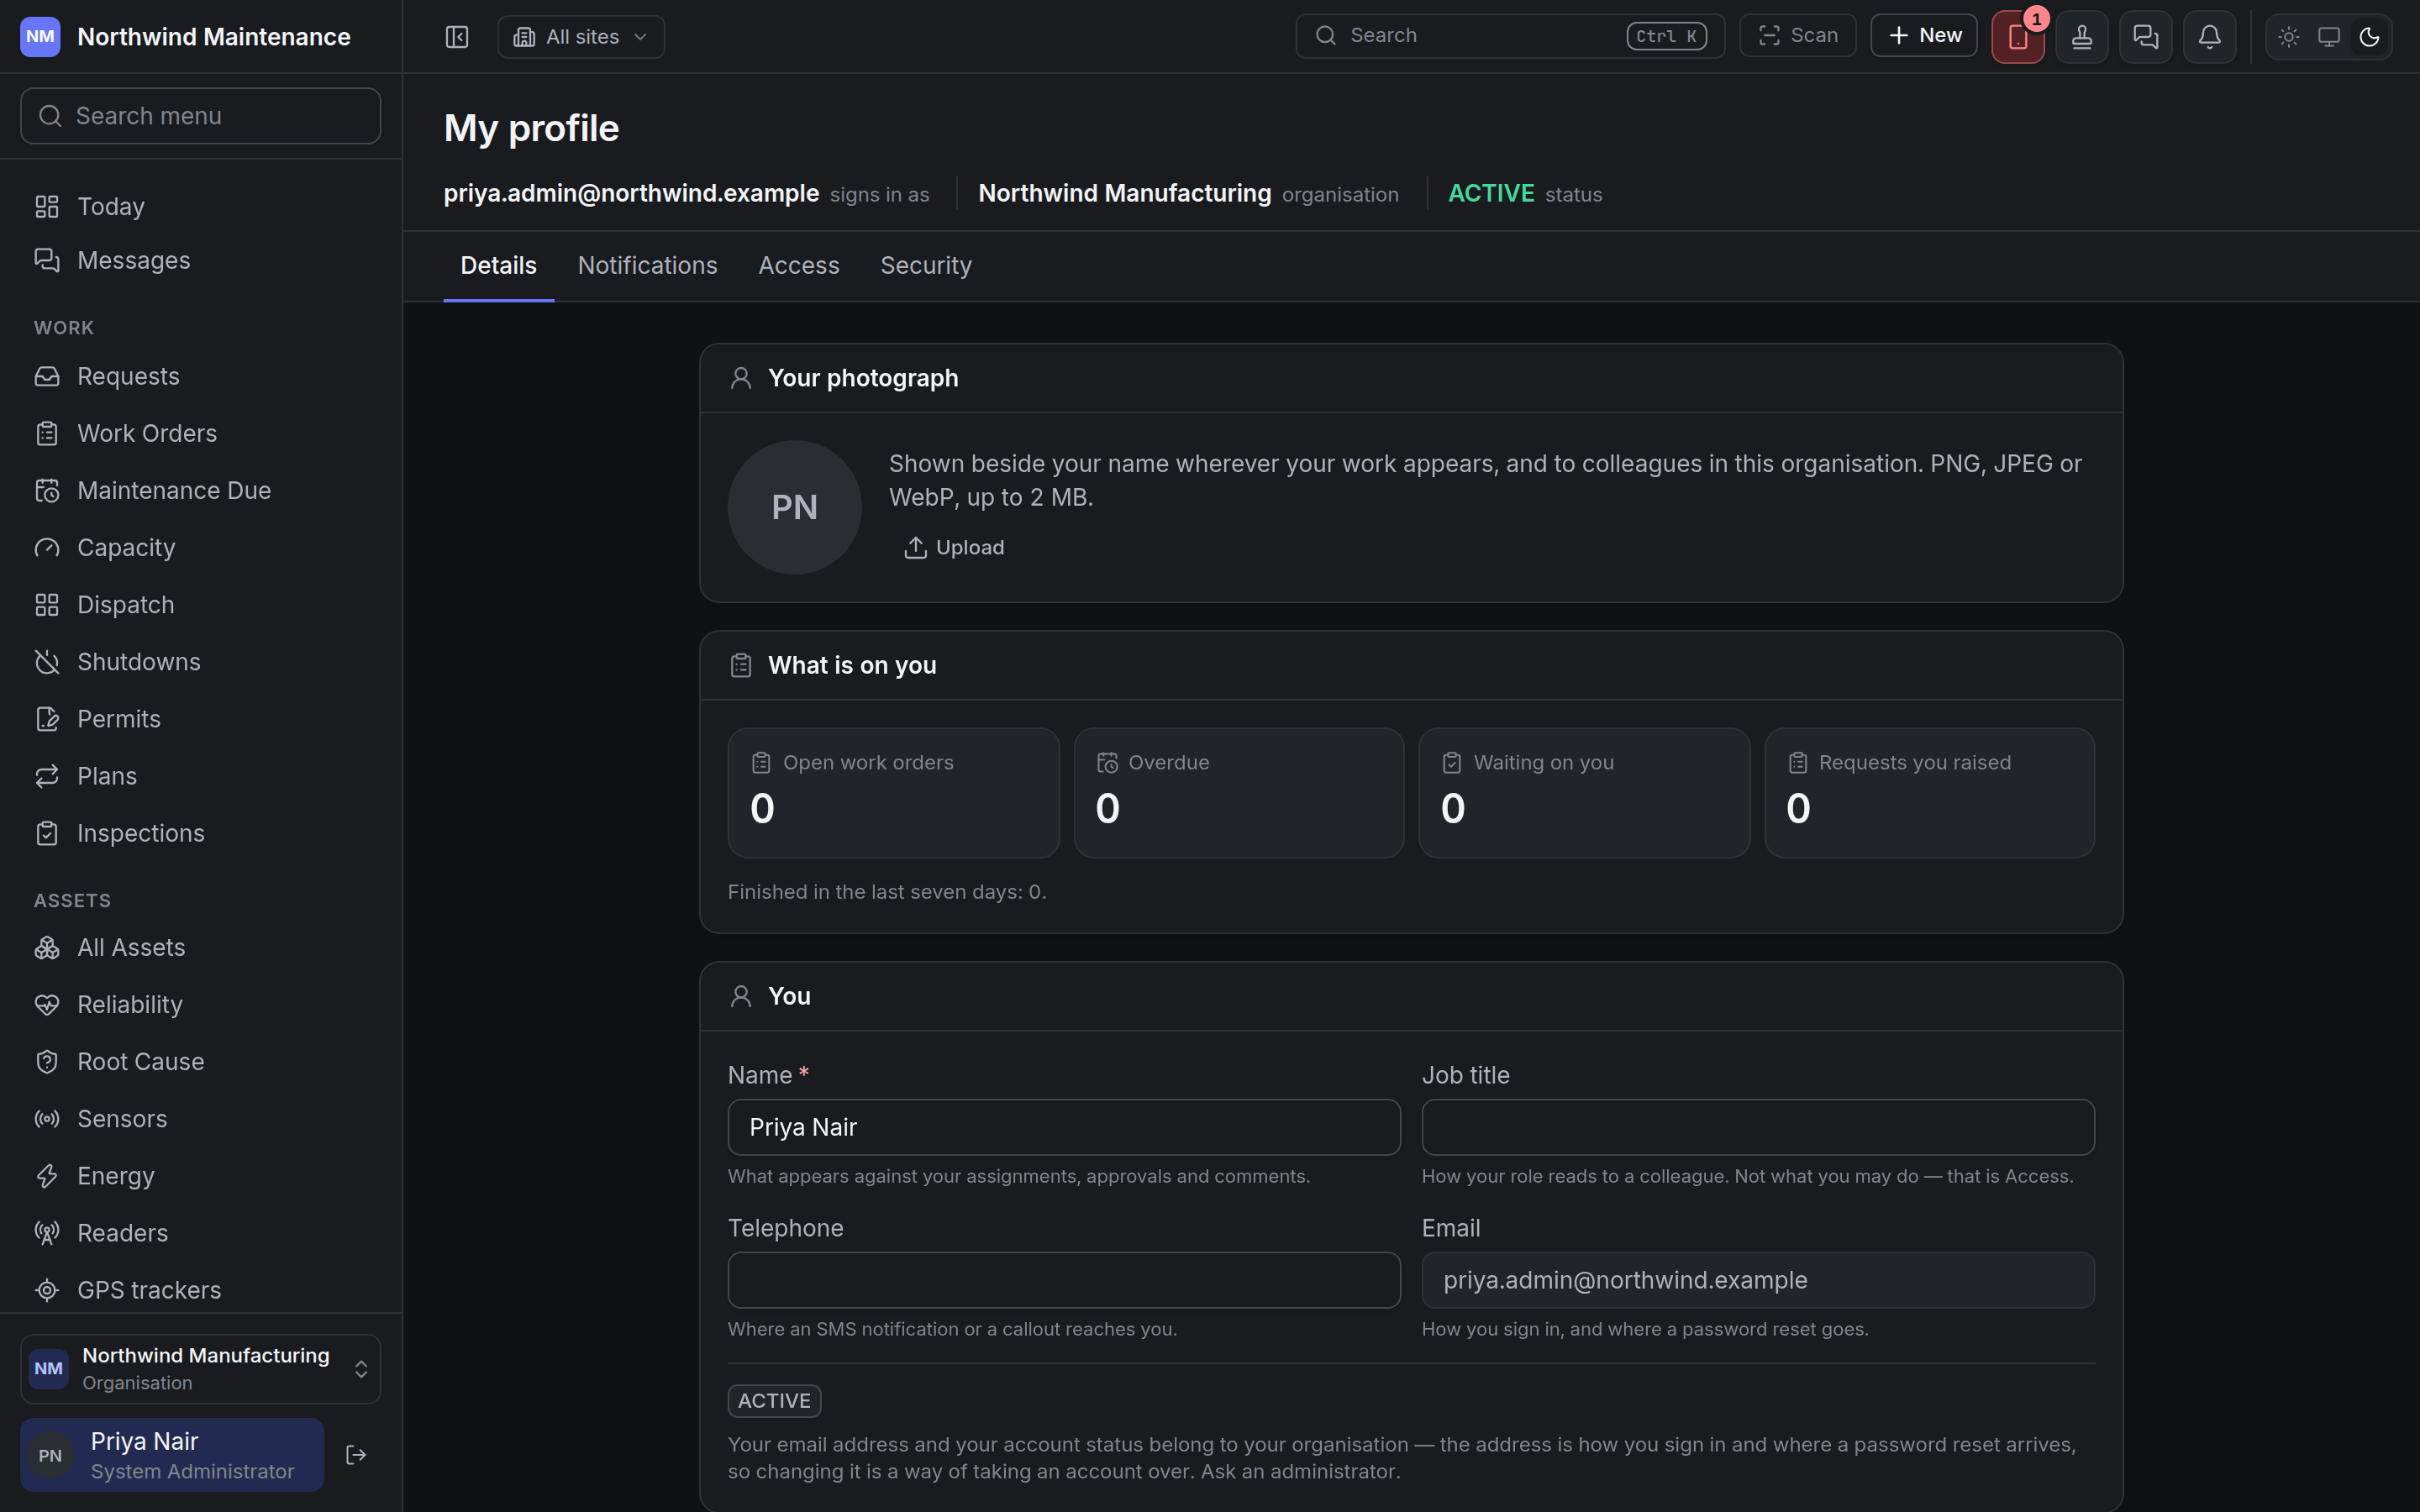Open the Plans sidebar item

tap(201, 776)
